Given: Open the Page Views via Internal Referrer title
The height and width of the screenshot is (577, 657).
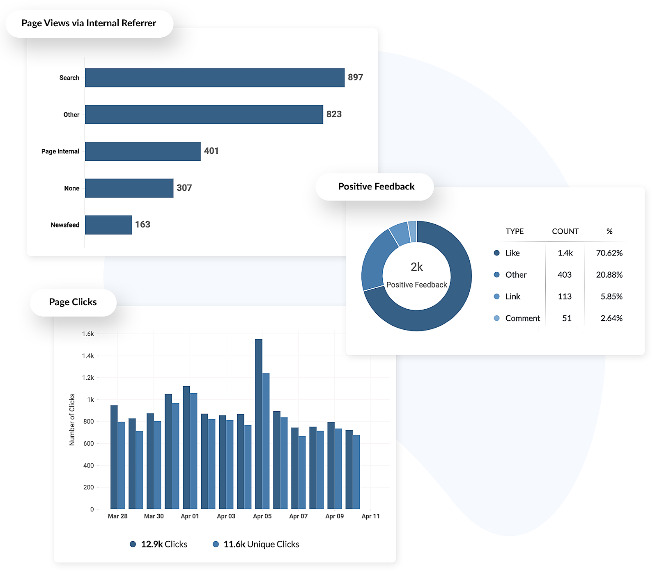Looking at the screenshot, I should 89,23.
